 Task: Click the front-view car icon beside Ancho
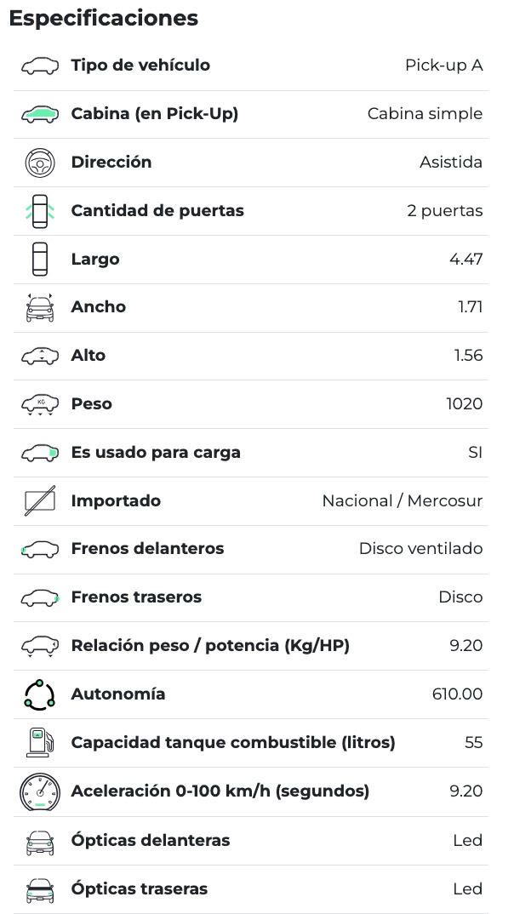tap(40, 307)
